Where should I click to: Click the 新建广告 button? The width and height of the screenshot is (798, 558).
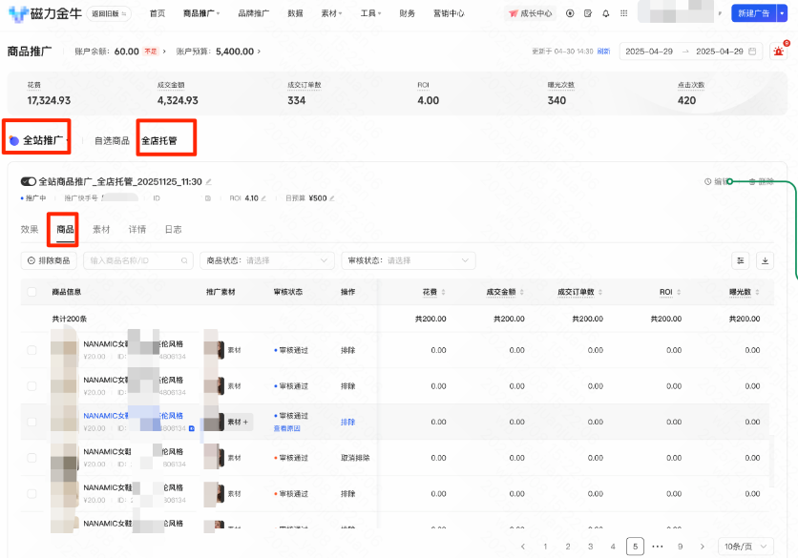(x=754, y=13)
